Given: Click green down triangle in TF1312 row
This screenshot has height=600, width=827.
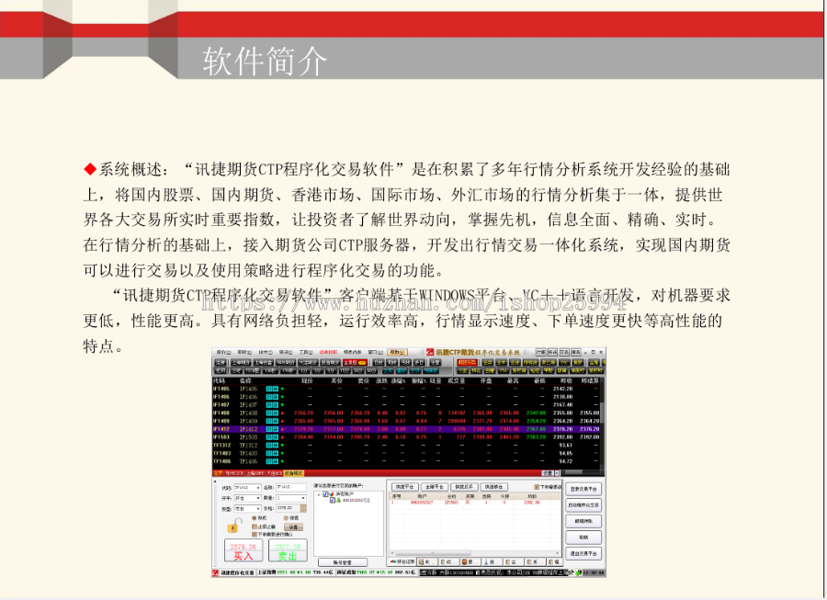Looking at the screenshot, I should pyautogui.click(x=282, y=446).
